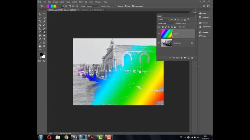Open layer Opacity slider dropdown

click(187, 23)
